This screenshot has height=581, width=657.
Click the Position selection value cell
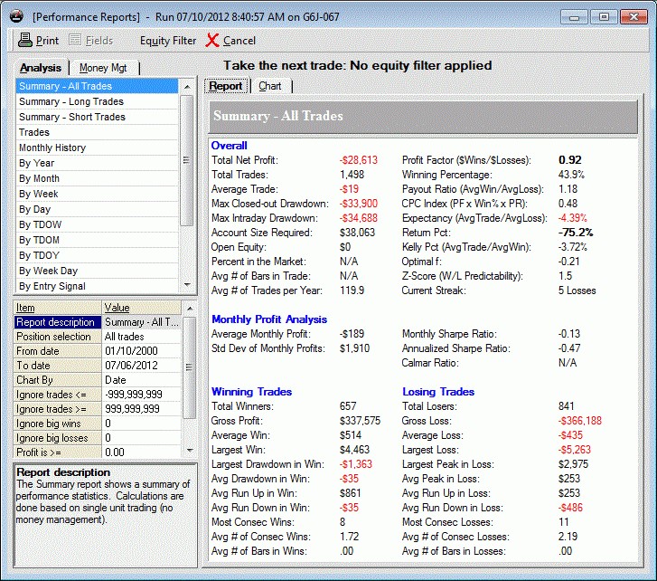click(141, 337)
